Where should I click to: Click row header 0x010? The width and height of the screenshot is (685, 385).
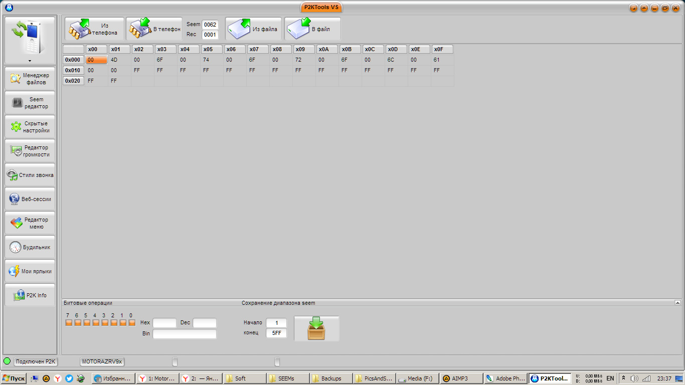coord(73,70)
